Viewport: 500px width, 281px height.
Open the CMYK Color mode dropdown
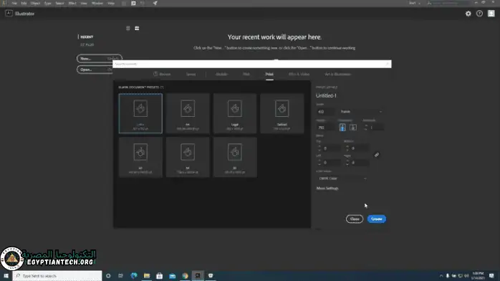pyautogui.click(x=342, y=178)
